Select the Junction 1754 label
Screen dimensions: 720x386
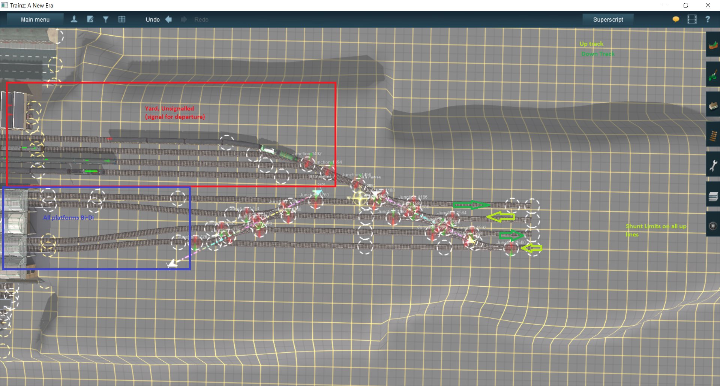point(244,208)
